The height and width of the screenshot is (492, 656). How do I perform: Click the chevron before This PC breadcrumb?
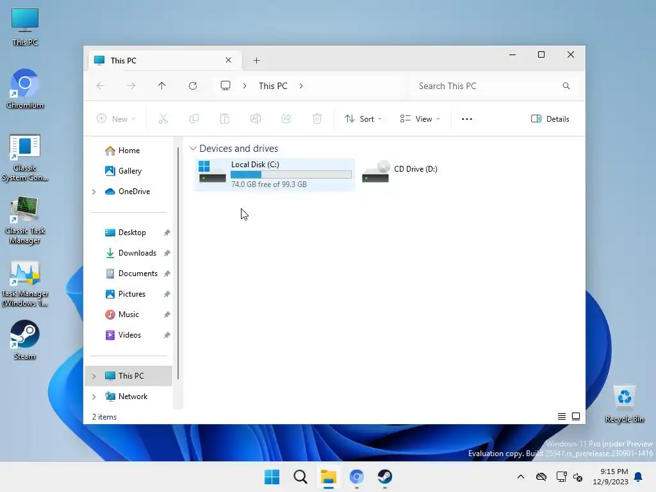click(244, 86)
